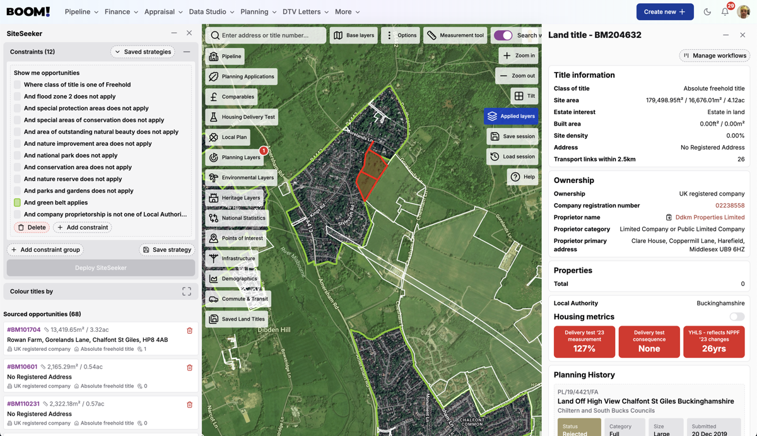Zoom out on the map

click(517, 76)
